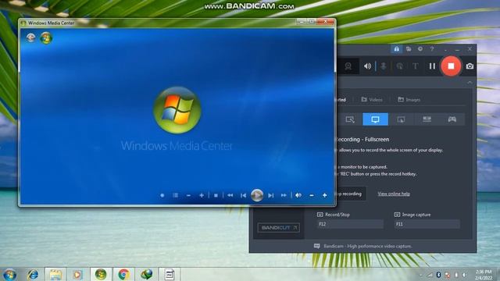The height and width of the screenshot is (281, 500).
Task: Open Windows Media Player from the taskbar
Action: pyautogui.click(x=77, y=275)
